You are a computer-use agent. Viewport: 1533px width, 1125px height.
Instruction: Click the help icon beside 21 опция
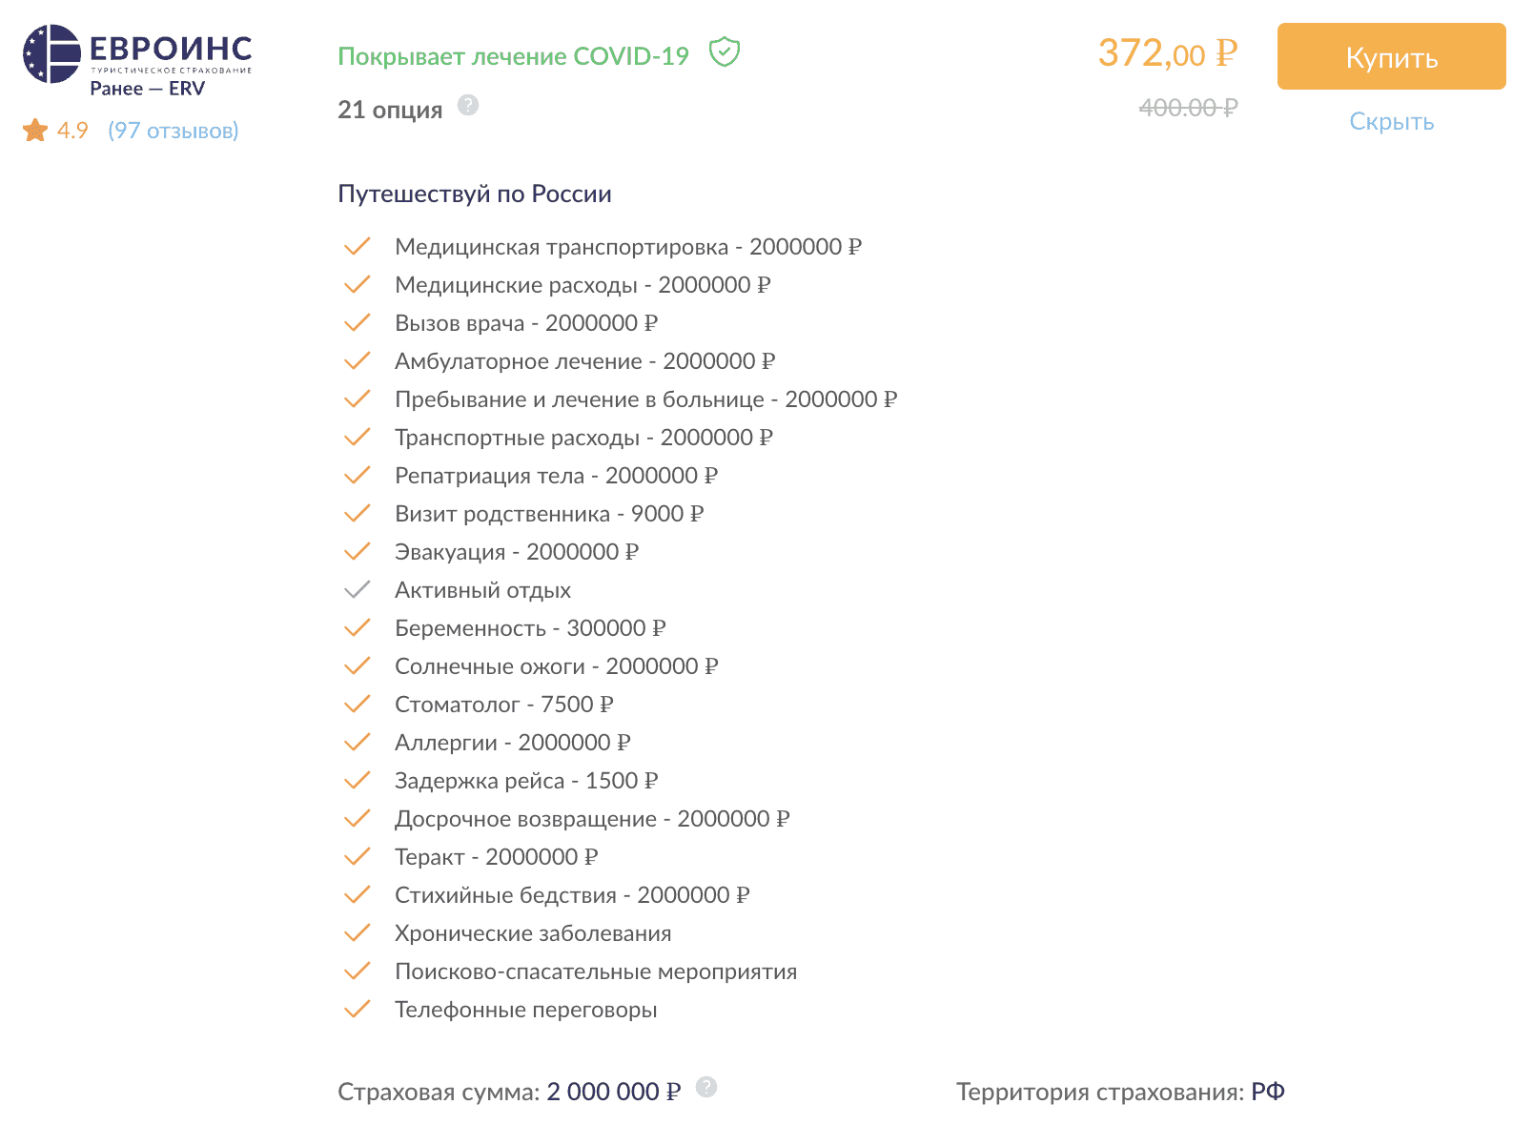(467, 105)
